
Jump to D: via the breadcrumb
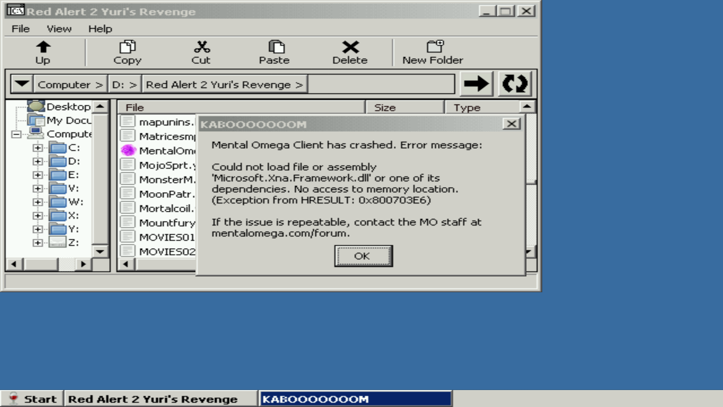[124, 83]
